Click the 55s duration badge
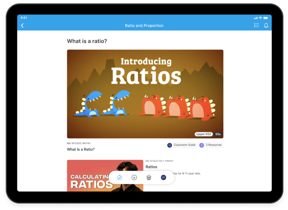The image size is (288, 210). pos(218,134)
